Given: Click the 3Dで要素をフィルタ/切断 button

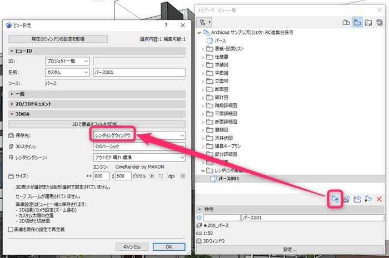Looking at the screenshot, I should point(97,124).
